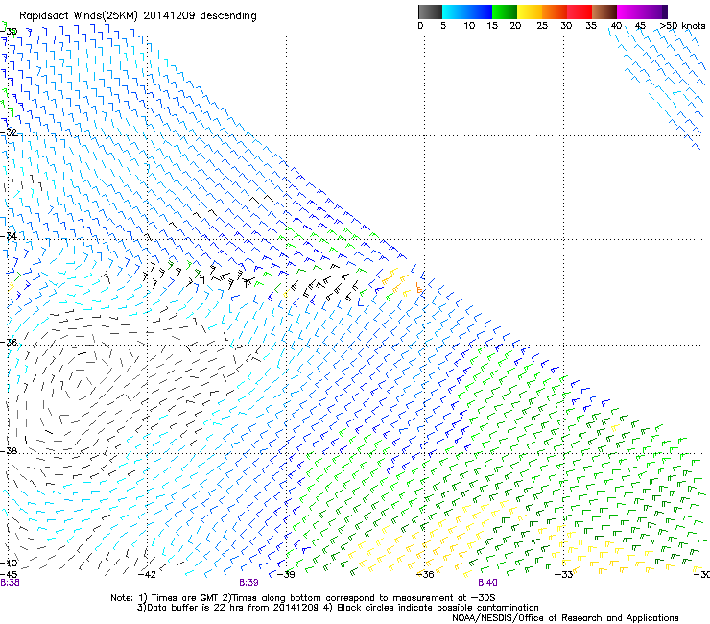The image size is (710, 624).
Task: Click the brown 35-40 knots legend swatch
Action: [x=604, y=12]
